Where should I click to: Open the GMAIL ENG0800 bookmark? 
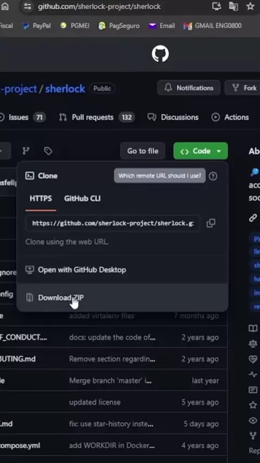[x=212, y=25]
